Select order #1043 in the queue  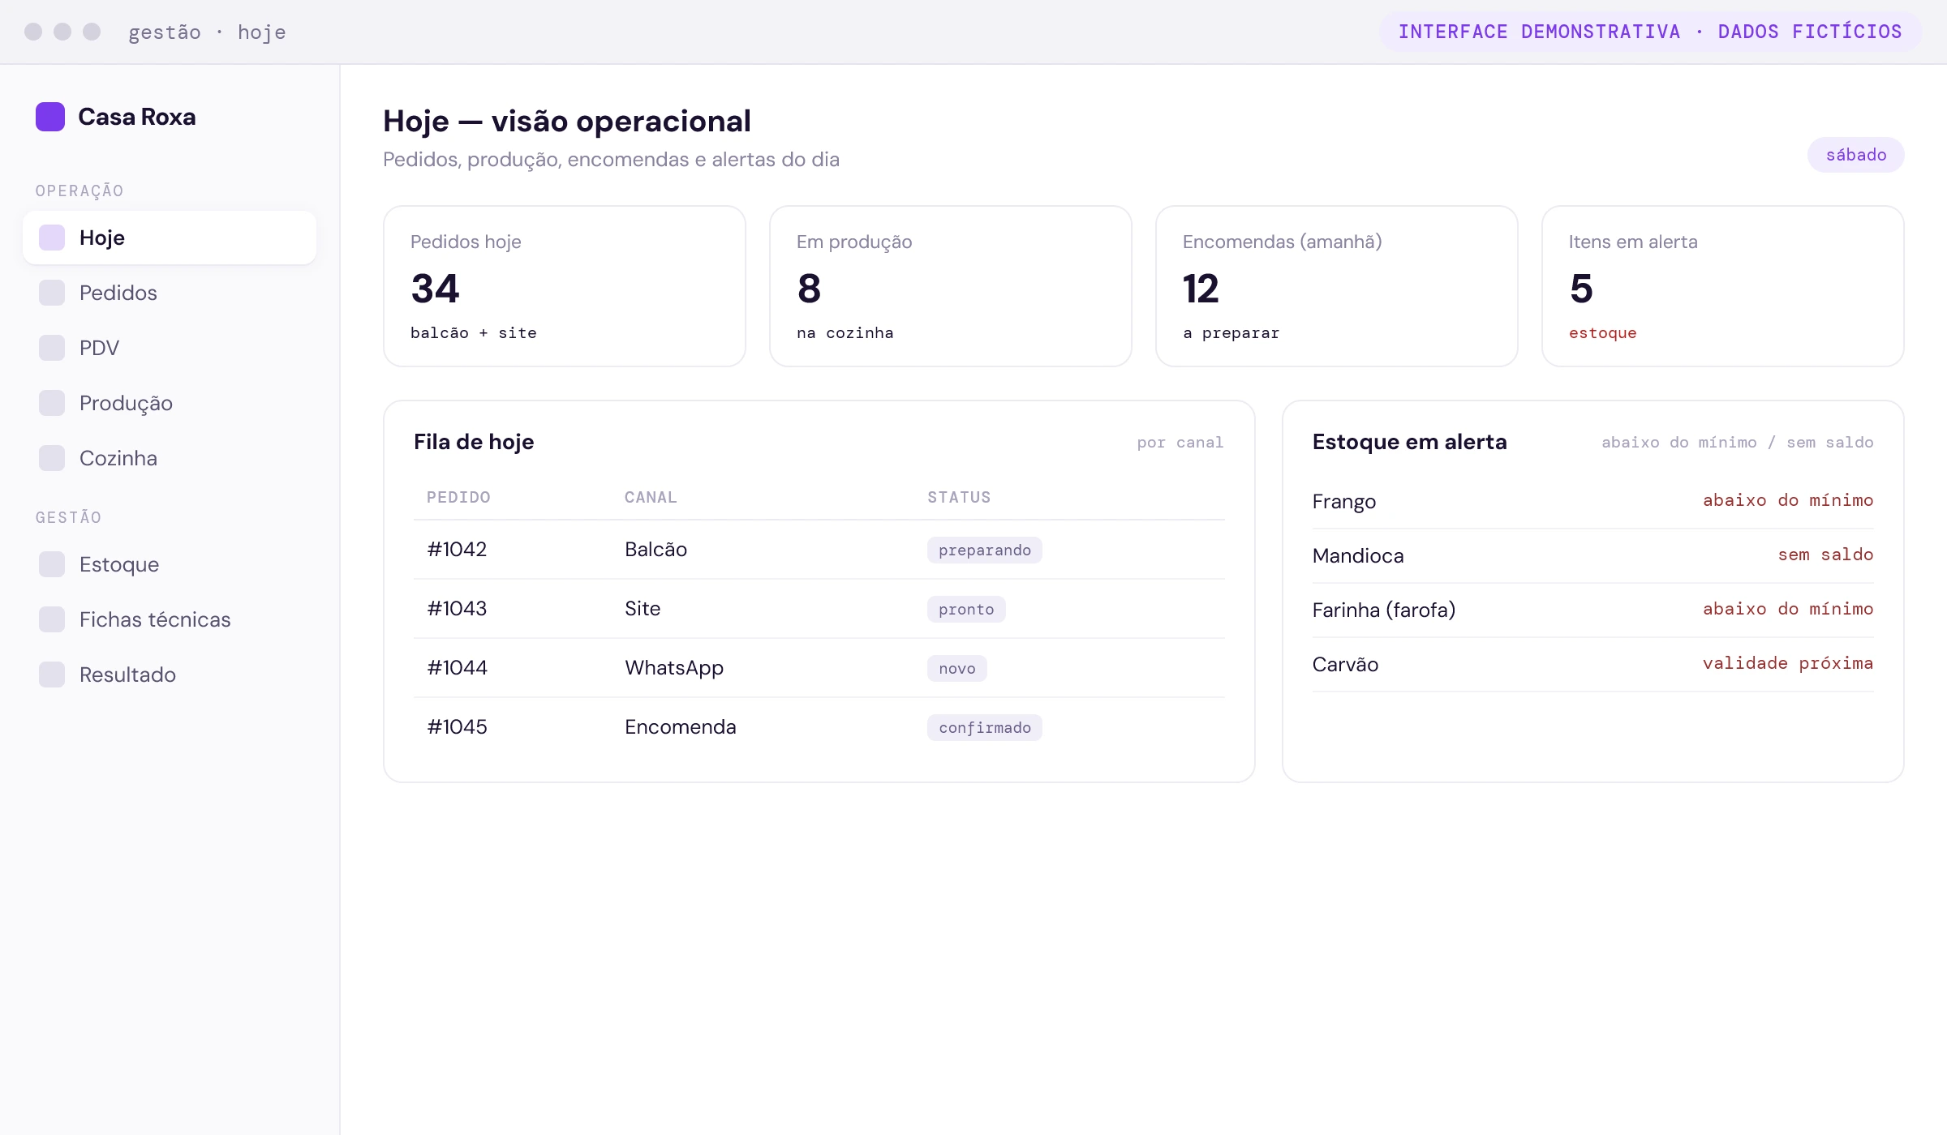[819, 609]
